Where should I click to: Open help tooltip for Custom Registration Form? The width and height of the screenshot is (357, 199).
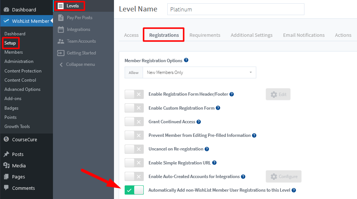point(218,108)
